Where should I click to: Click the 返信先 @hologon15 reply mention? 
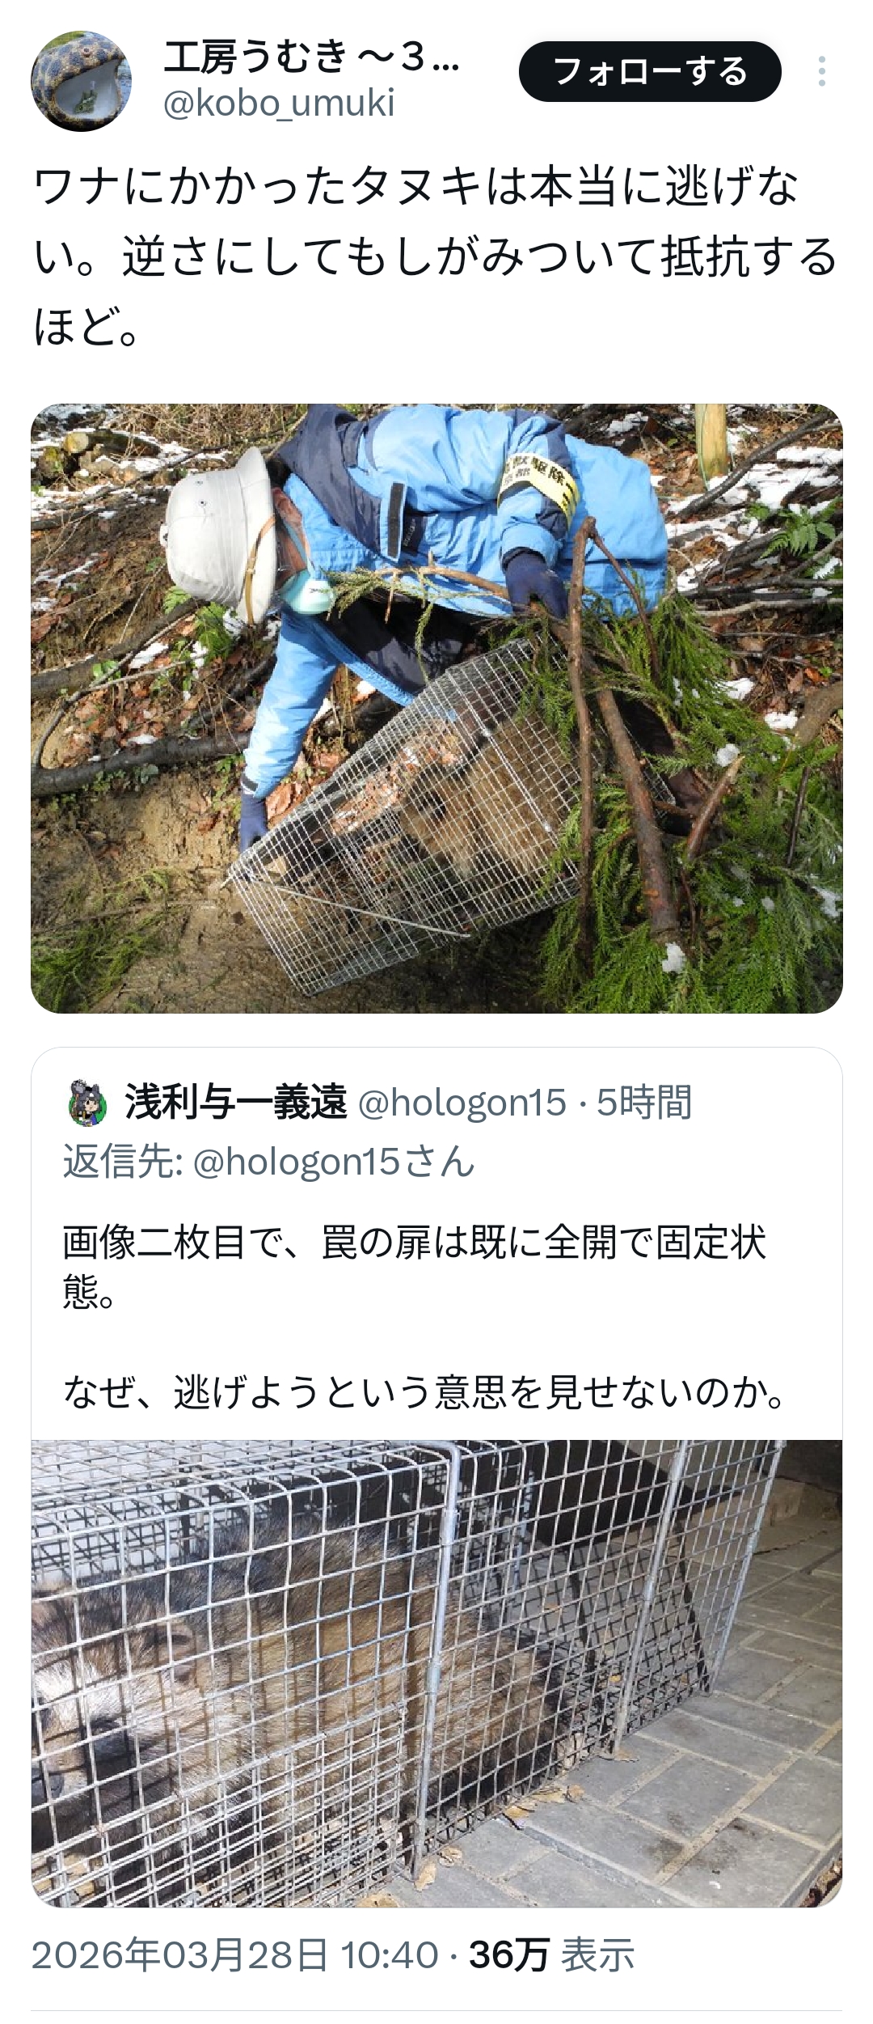269,1162
